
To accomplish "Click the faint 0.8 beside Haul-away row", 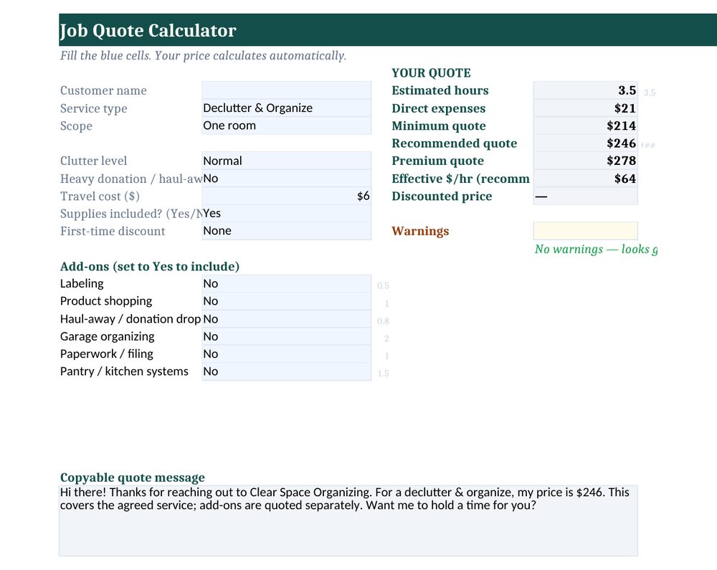I will coord(383,321).
